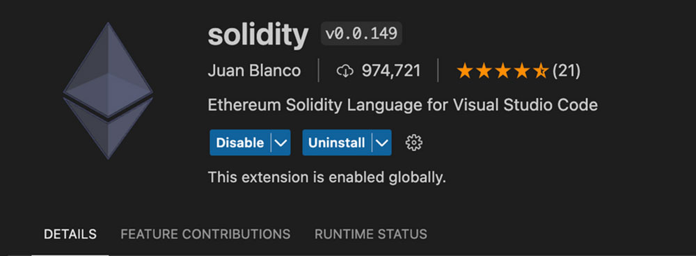
Task: Click the solidity extension title
Action: (258, 35)
